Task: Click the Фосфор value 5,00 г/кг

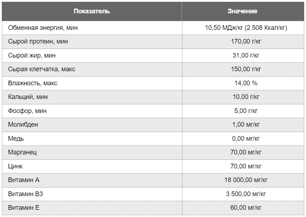Action: coord(246,111)
